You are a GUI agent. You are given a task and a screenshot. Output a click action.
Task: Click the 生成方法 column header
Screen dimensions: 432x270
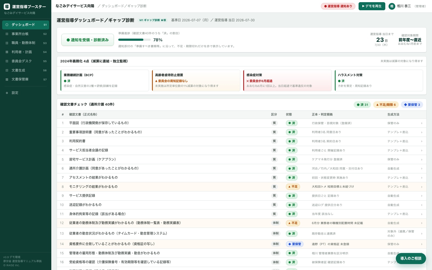coord(393,114)
